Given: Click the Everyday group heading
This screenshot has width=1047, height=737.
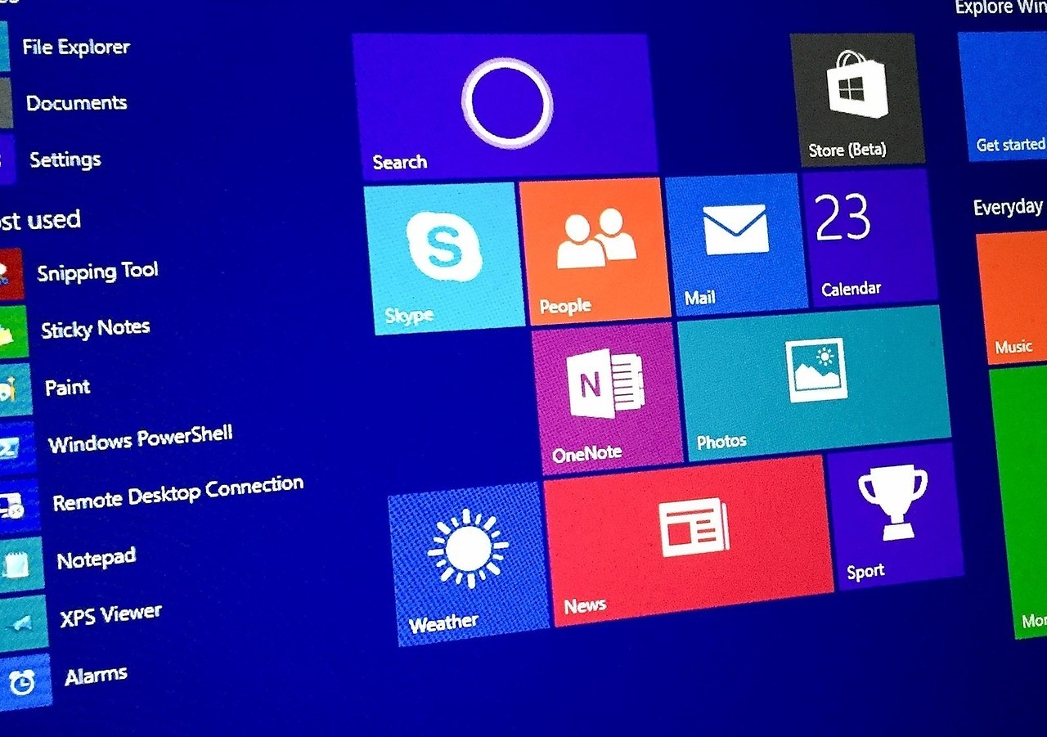Looking at the screenshot, I should (x=1009, y=207).
